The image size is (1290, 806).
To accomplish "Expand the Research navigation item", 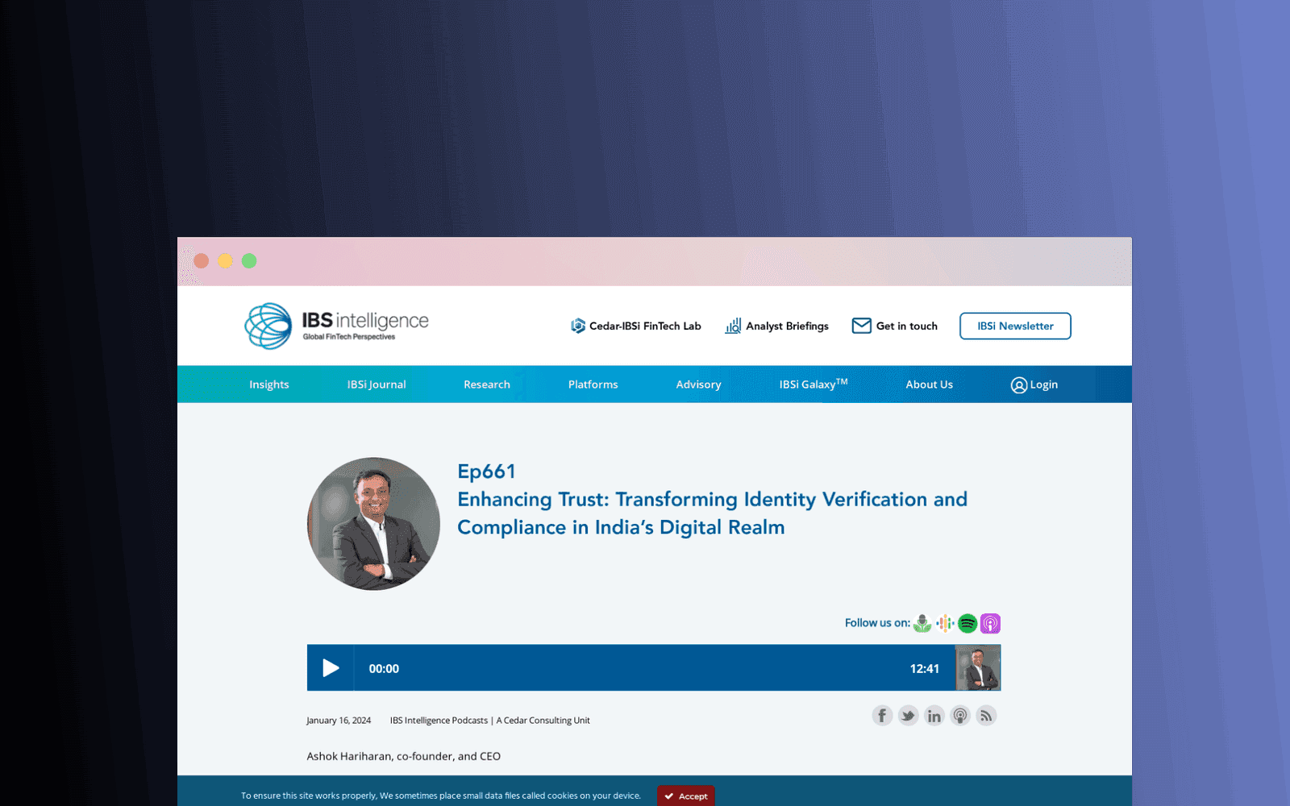I will pos(487,384).
